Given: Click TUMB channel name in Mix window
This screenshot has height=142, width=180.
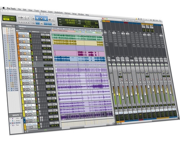Looking at the screenshot, I should pos(174,109).
